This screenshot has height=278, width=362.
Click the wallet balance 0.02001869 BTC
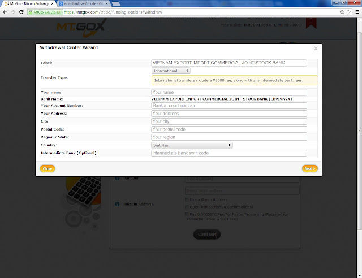pos(260,25)
